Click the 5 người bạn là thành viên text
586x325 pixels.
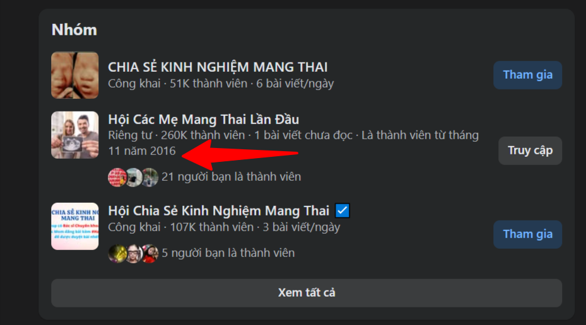pos(228,253)
